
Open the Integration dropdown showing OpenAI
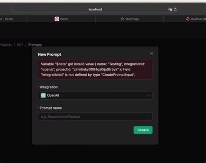click(95, 96)
